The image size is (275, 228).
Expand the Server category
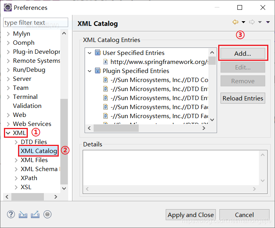click(8, 79)
